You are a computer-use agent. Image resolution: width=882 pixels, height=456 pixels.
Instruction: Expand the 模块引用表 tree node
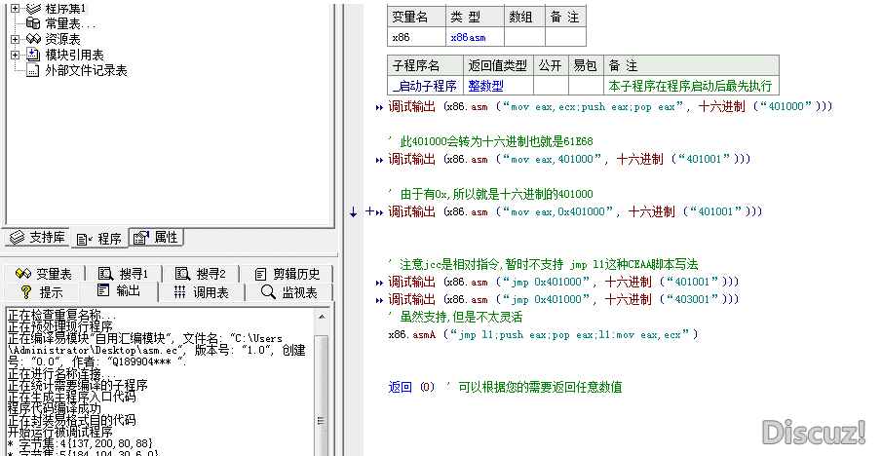[15, 55]
